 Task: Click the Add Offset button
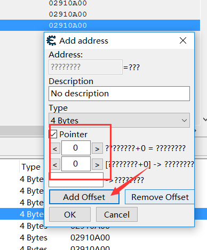[84, 197]
